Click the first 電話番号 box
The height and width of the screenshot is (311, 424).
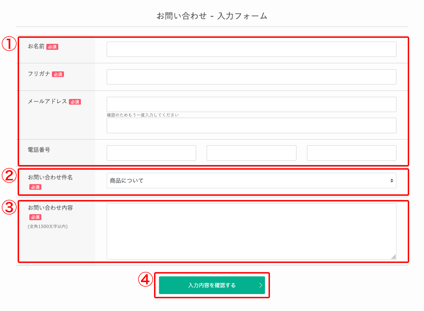151,153
